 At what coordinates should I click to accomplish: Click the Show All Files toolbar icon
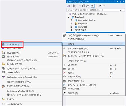pyautogui.click(x=87, y=6)
